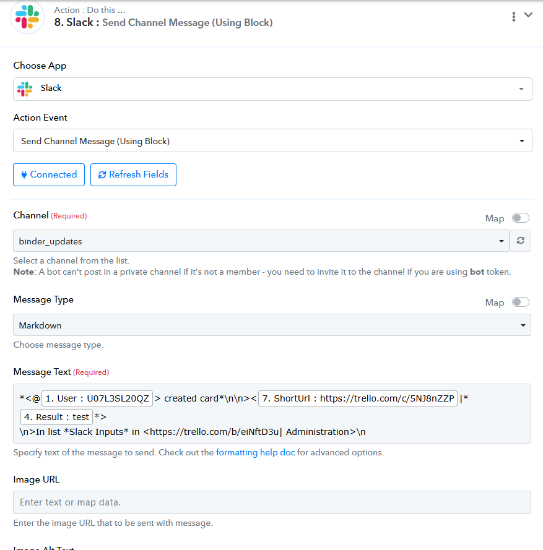The image size is (543, 550).
Task: Click the 'Channel' field label
Action: [x=31, y=215]
